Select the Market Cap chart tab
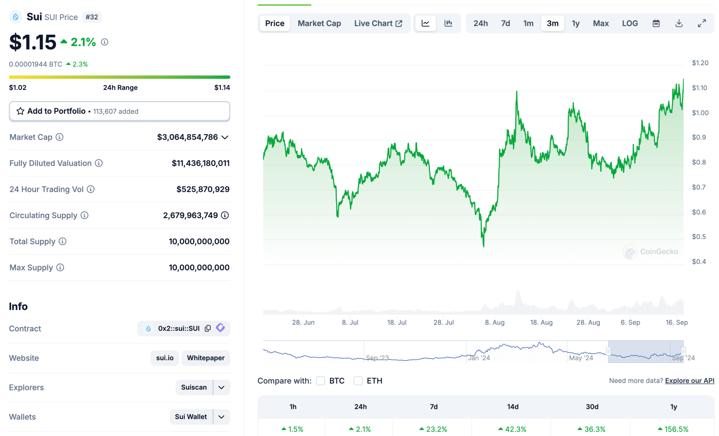 click(319, 24)
